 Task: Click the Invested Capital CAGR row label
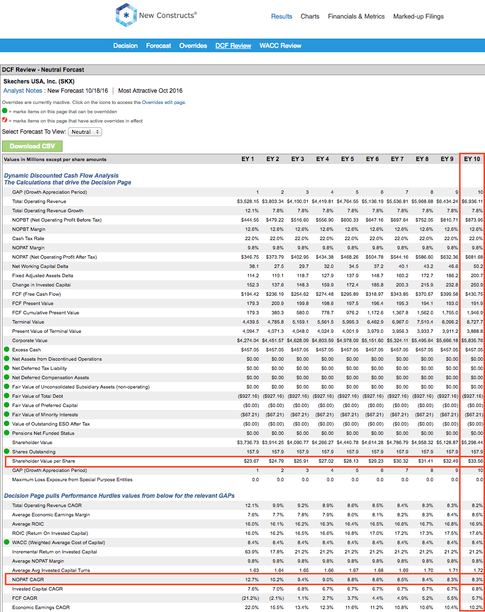tap(38, 589)
